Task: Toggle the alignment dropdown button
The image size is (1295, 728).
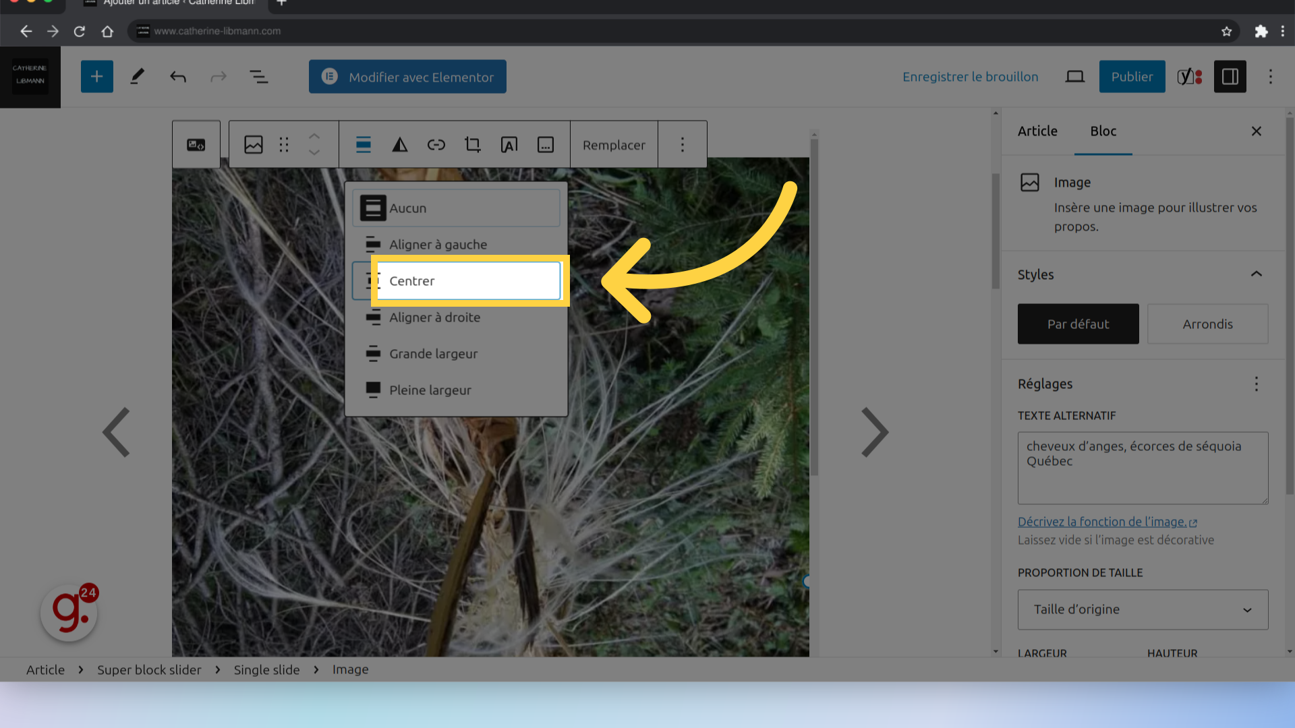Action: [364, 145]
